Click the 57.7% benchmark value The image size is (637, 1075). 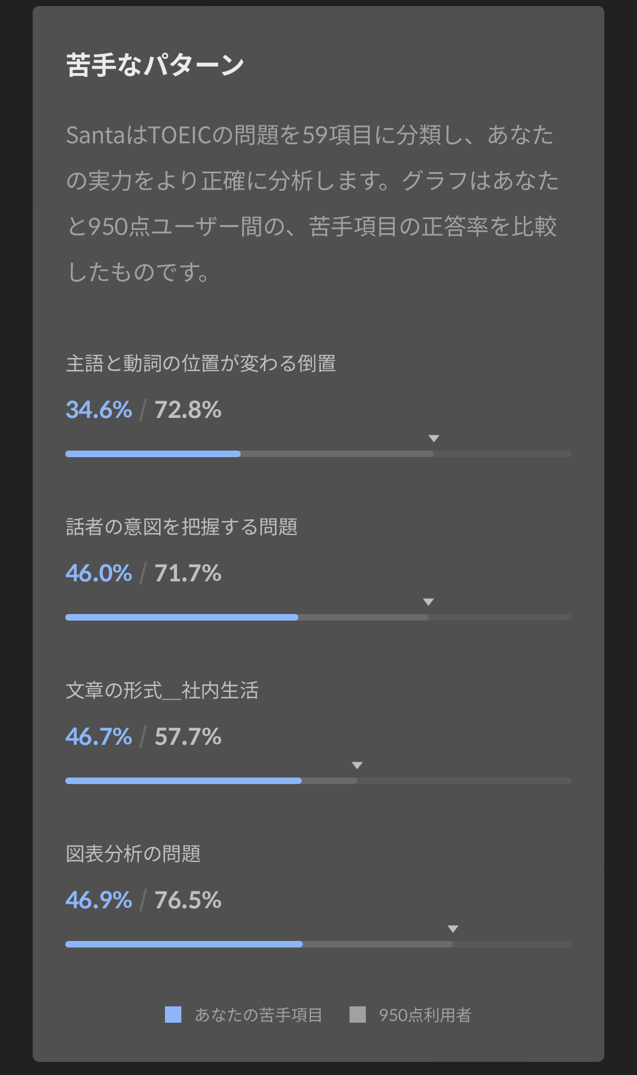click(x=188, y=737)
